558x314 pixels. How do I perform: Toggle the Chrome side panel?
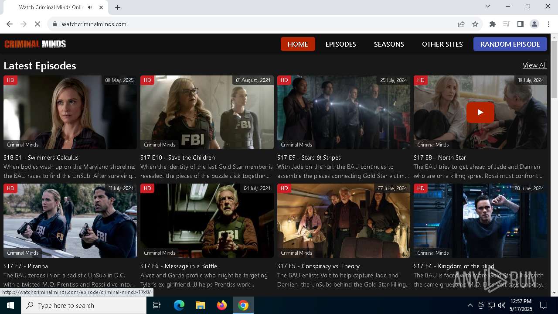[520, 24]
